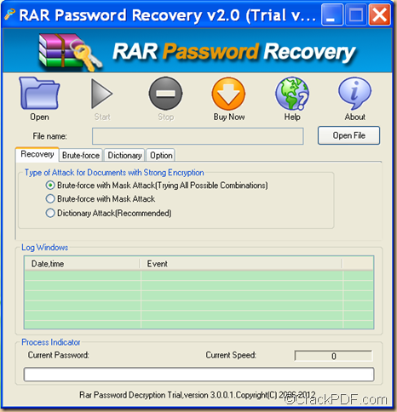This screenshot has width=397, height=412.
Task: Click the Stop icon in toolbar
Action: (165, 94)
